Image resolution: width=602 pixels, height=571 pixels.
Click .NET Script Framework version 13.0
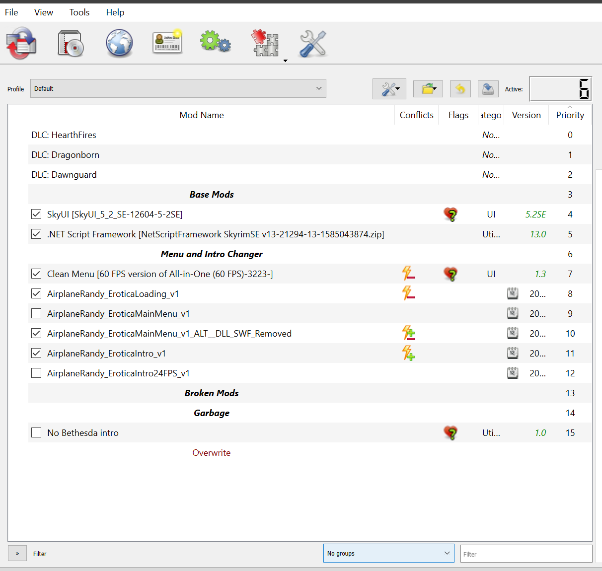(x=538, y=234)
